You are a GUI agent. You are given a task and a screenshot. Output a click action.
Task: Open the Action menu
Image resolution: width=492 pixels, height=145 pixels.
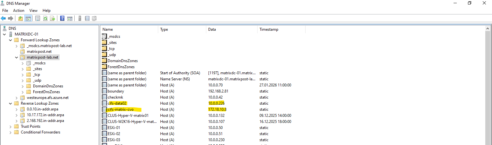(x=19, y=11)
